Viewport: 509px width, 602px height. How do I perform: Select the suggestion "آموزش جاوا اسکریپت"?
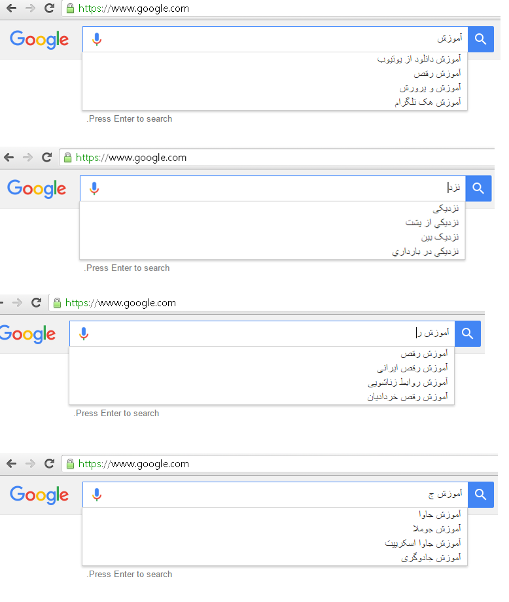coord(423,543)
